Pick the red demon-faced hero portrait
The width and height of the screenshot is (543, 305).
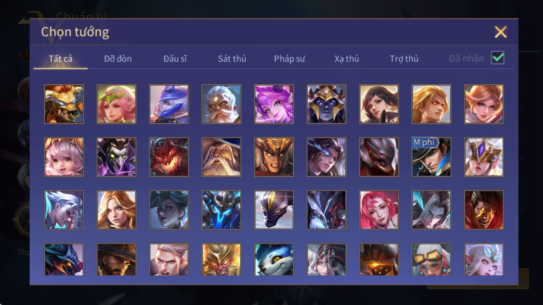pos(169,157)
